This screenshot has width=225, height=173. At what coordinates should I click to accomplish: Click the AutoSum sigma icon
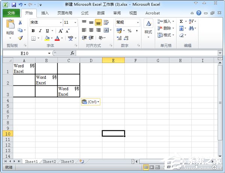coord(181,21)
